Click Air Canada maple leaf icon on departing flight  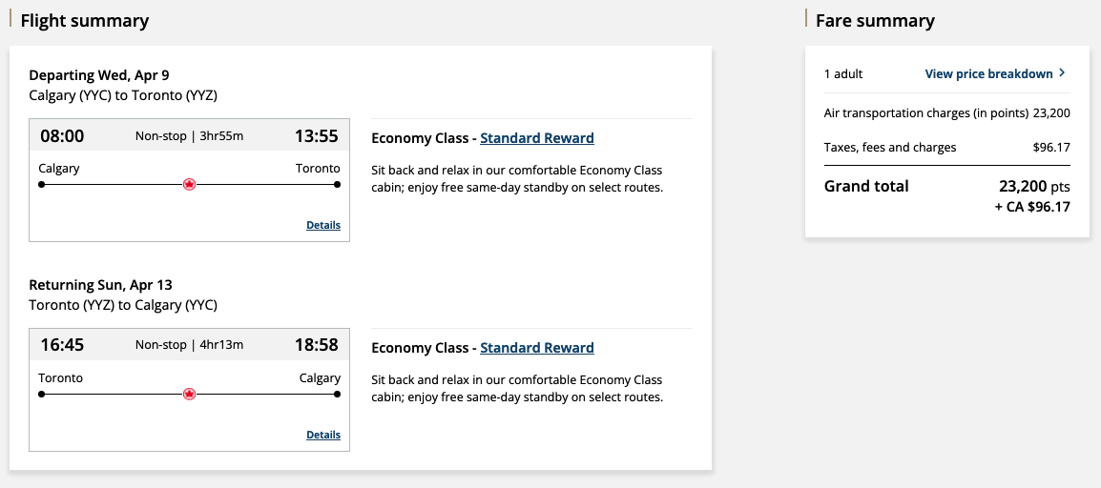(x=189, y=184)
